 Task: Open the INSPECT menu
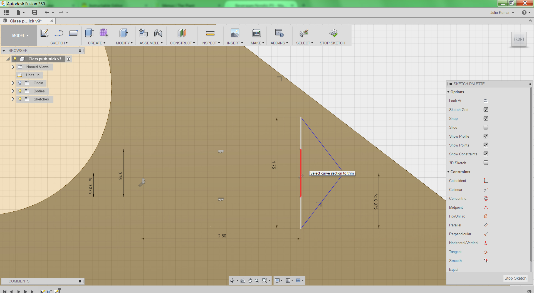point(211,43)
